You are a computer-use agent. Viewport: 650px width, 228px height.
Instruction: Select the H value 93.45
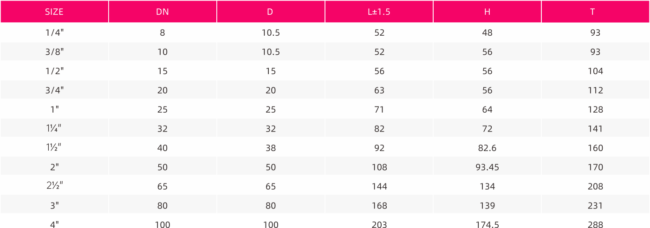(487, 167)
